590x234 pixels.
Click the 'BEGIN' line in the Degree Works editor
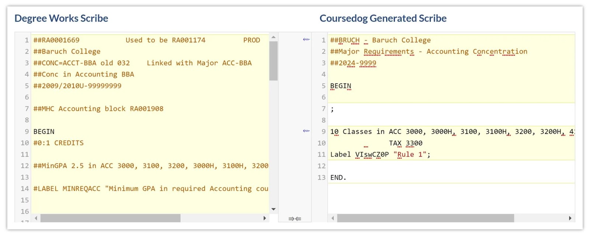(x=44, y=131)
